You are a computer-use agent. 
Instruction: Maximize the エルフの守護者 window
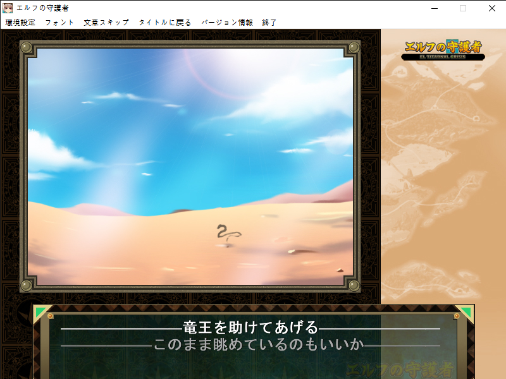pos(463,8)
